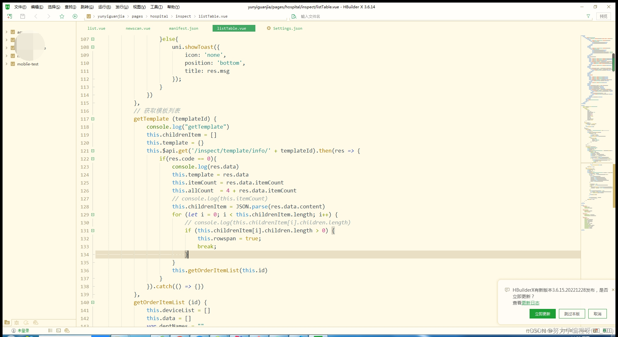Image resolution: width=618 pixels, height=337 pixels.
Task: Collapse the if block at line 131
Action: tap(93, 230)
